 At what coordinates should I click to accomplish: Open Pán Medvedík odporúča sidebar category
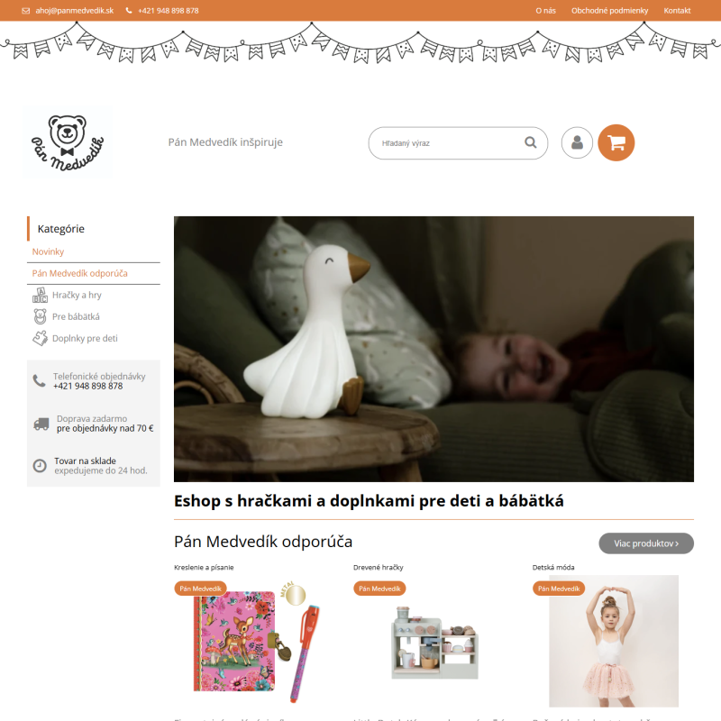(79, 273)
